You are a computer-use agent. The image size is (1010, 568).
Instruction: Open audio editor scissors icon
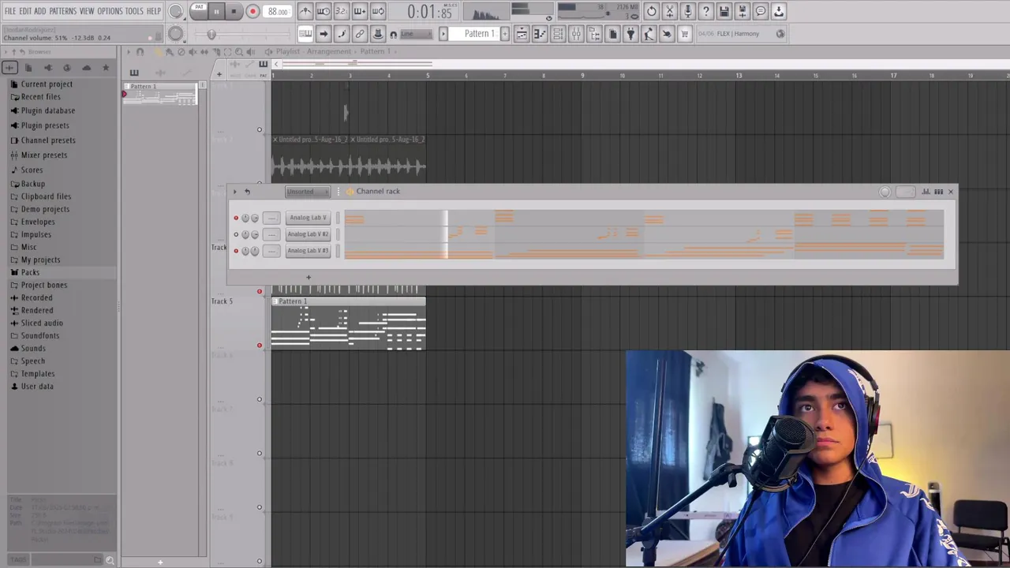(x=670, y=11)
